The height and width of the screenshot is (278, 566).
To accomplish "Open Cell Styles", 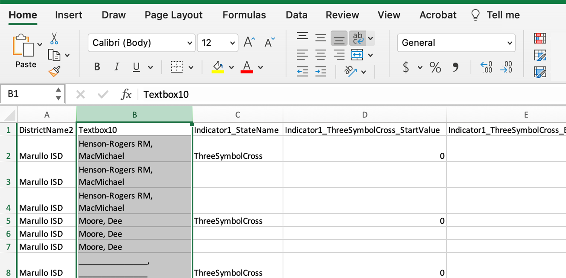I will (540, 72).
